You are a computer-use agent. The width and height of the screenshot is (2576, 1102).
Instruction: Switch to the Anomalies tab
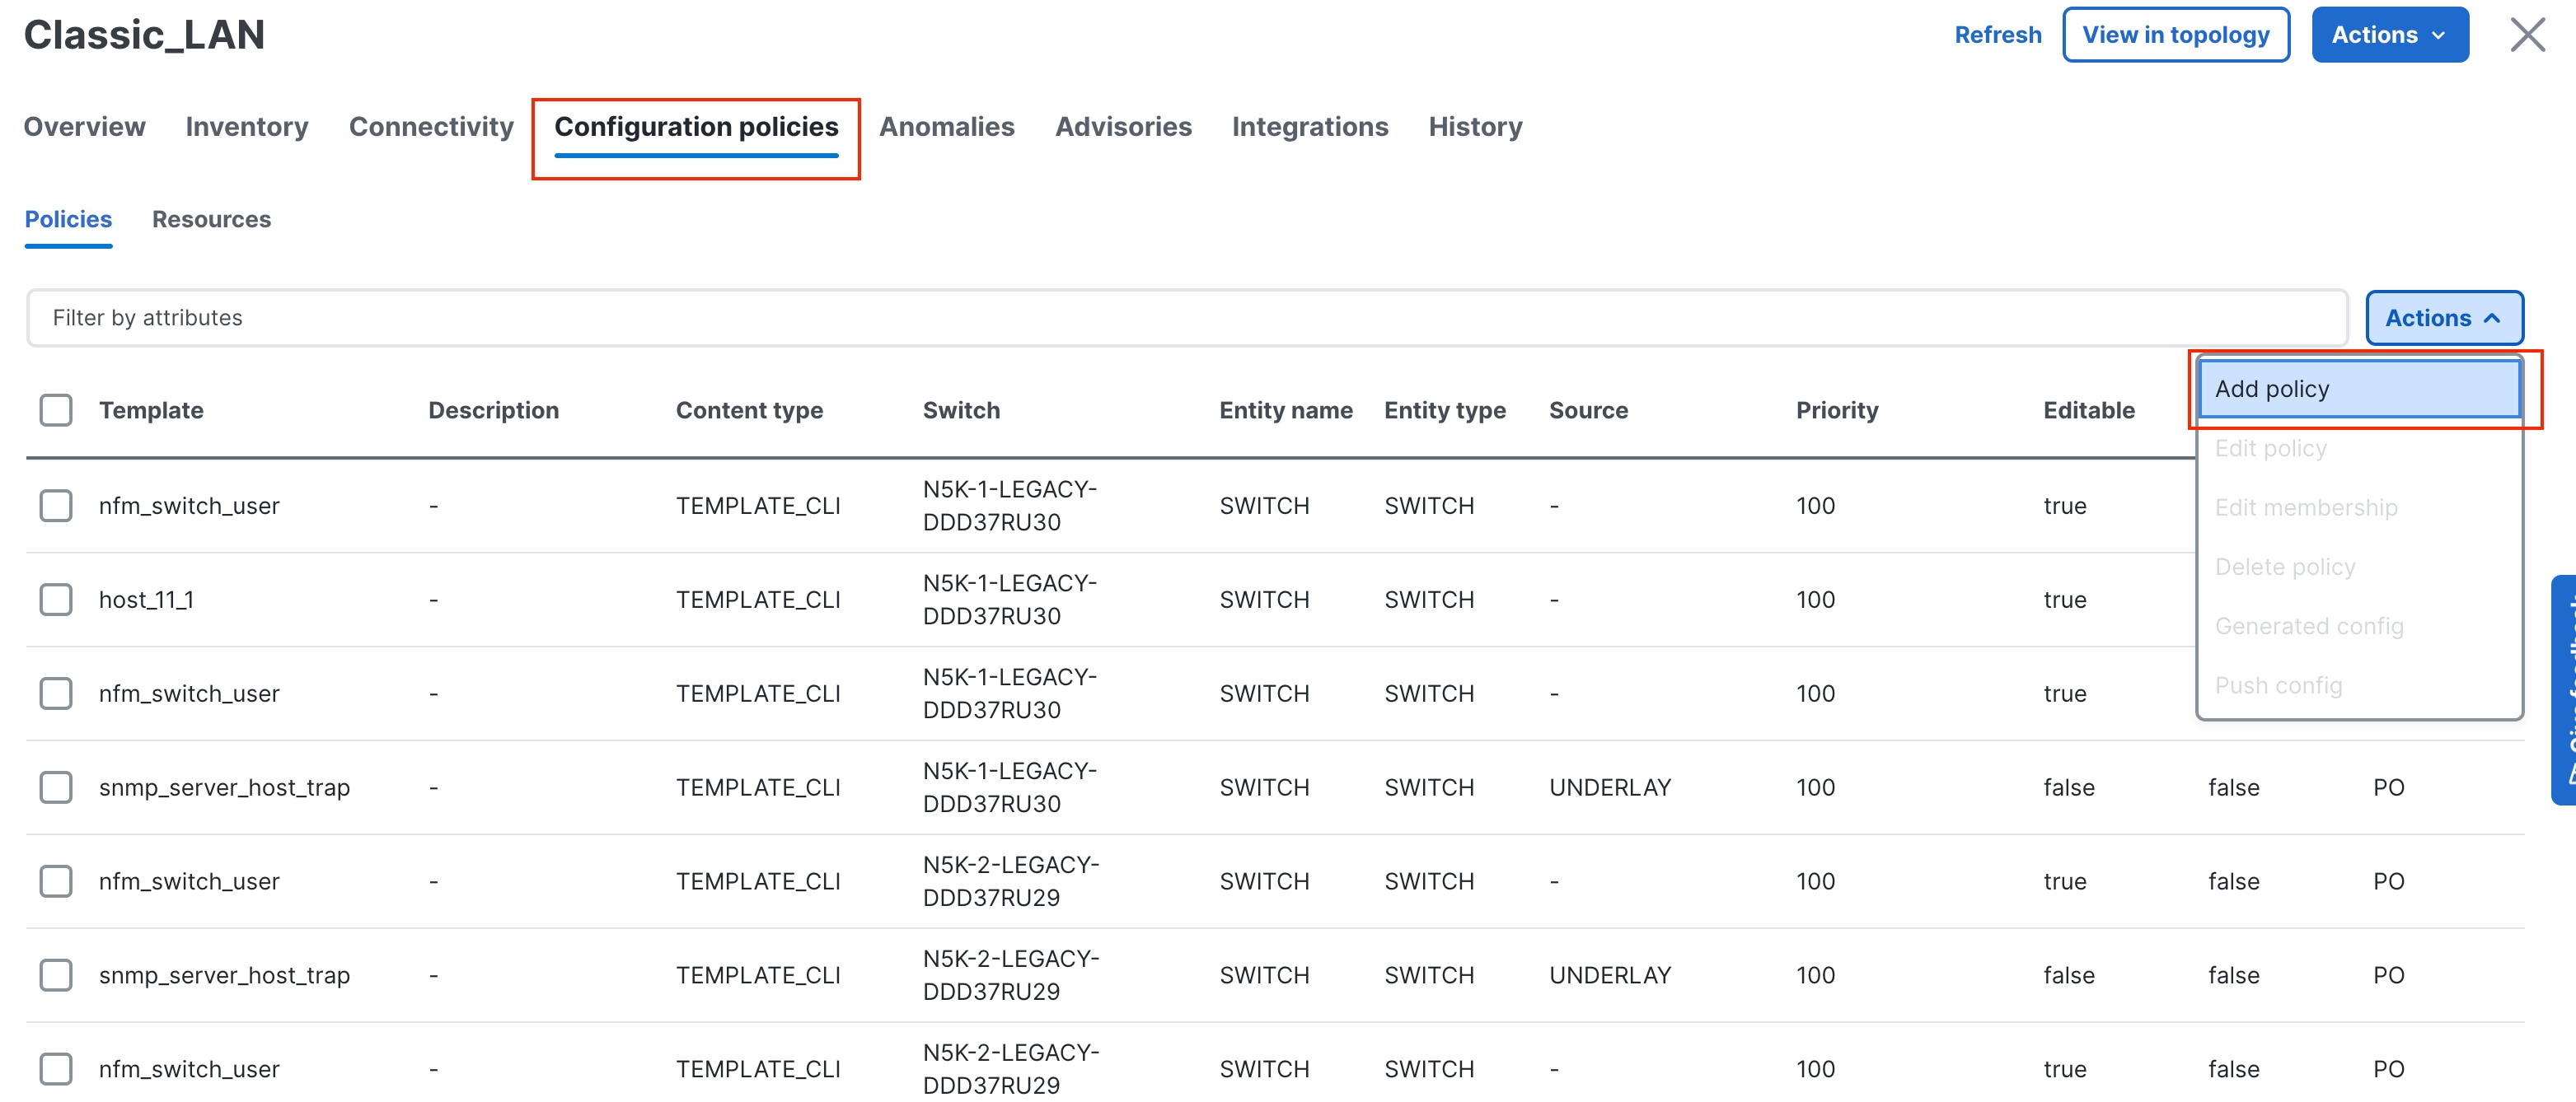(x=946, y=127)
